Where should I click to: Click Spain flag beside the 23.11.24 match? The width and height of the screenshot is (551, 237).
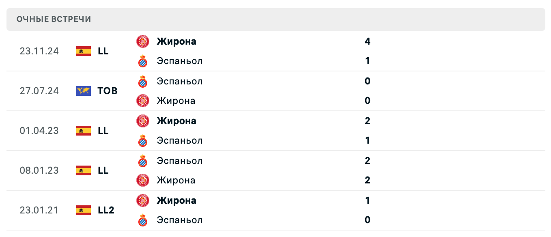pos(84,51)
